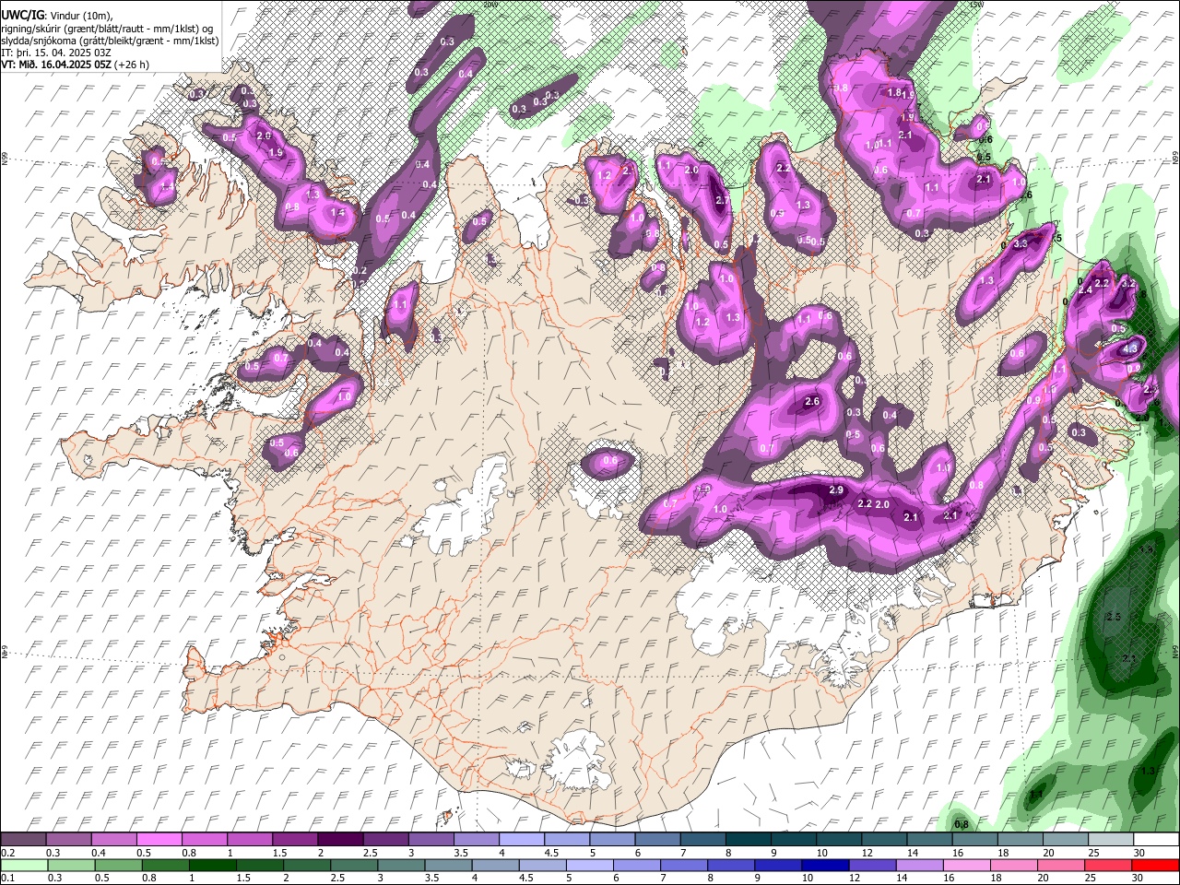
Task: Click the magenta upper-legend swatch between 1 and 1.5
Action: pos(249,840)
